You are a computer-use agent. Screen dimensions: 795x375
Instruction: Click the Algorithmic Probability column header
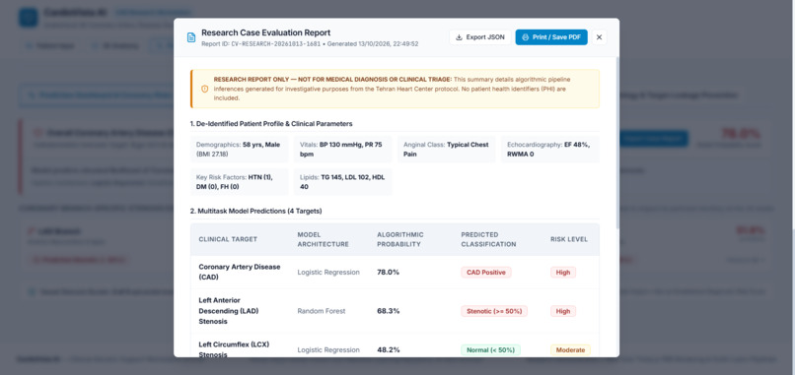(x=400, y=239)
